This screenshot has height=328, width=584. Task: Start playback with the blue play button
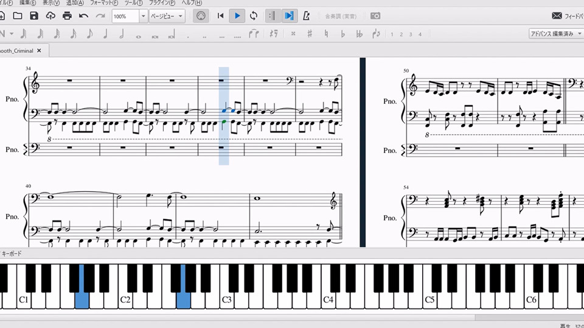(x=237, y=16)
